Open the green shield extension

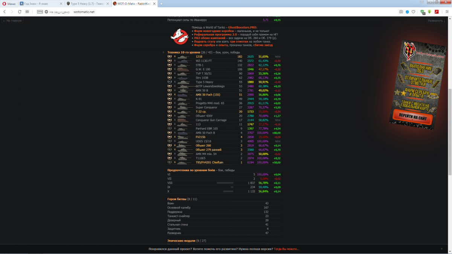click(x=423, y=12)
